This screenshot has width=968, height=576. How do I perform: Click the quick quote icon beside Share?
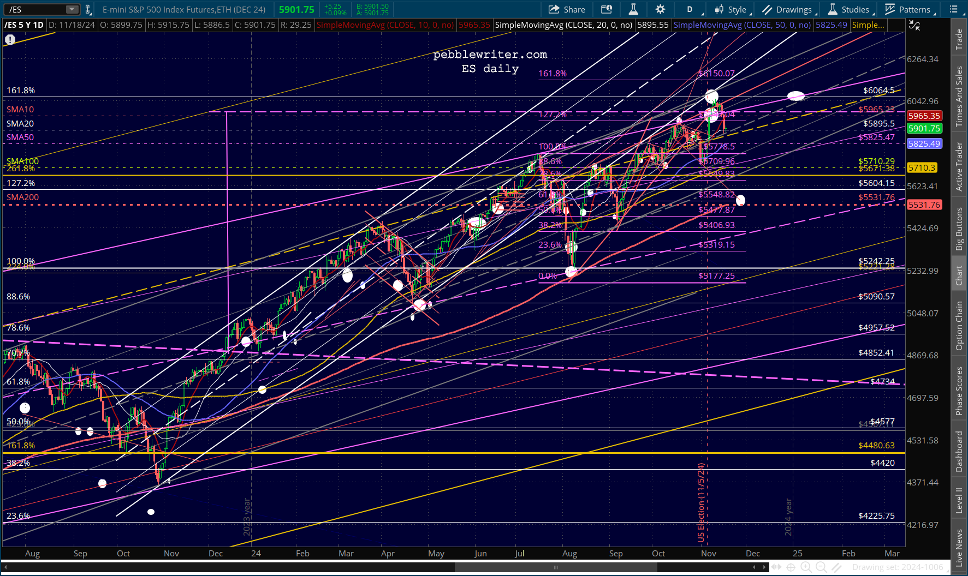coord(607,9)
